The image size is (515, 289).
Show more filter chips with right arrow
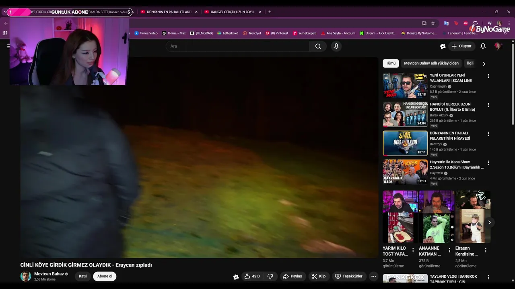(x=484, y=64)
